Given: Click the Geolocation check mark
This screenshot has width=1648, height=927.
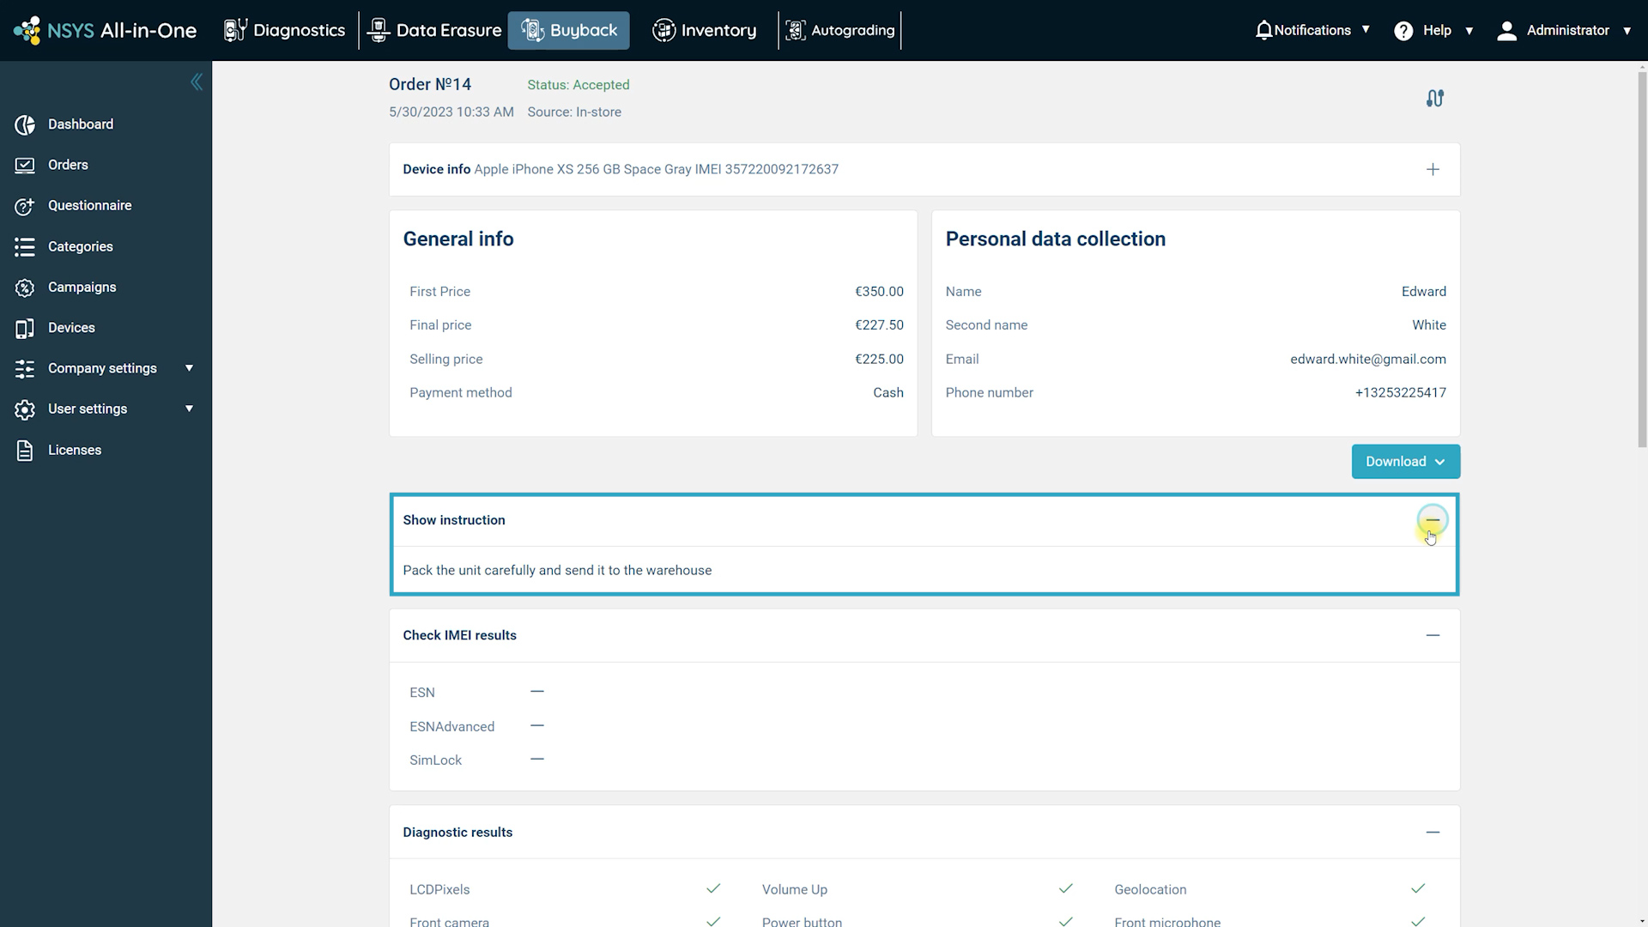Looking at the screenshot, I should pyautogui.click(x=1418, y=888).
